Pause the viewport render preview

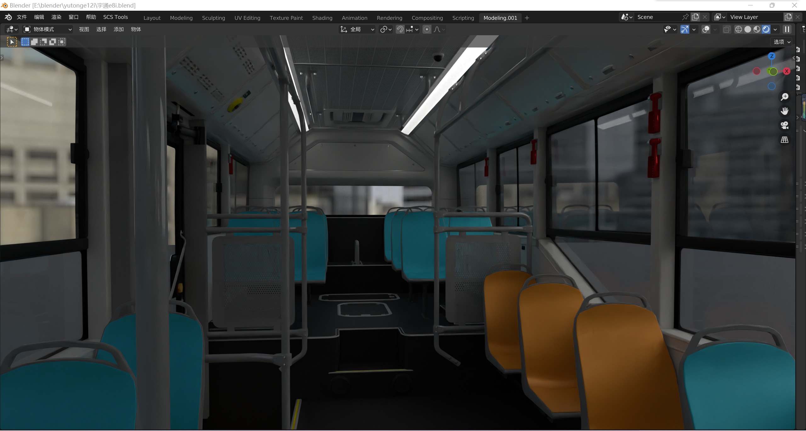point(787,29)
